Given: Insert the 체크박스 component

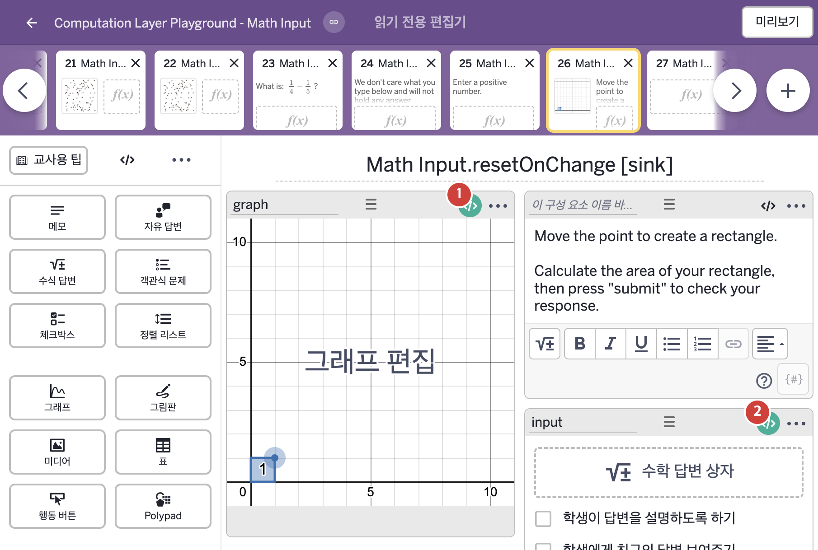Looking at the screenshot, I should tap(57, 326).
